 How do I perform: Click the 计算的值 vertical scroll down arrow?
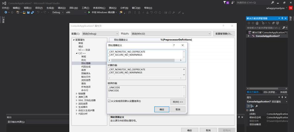[184, 75]
